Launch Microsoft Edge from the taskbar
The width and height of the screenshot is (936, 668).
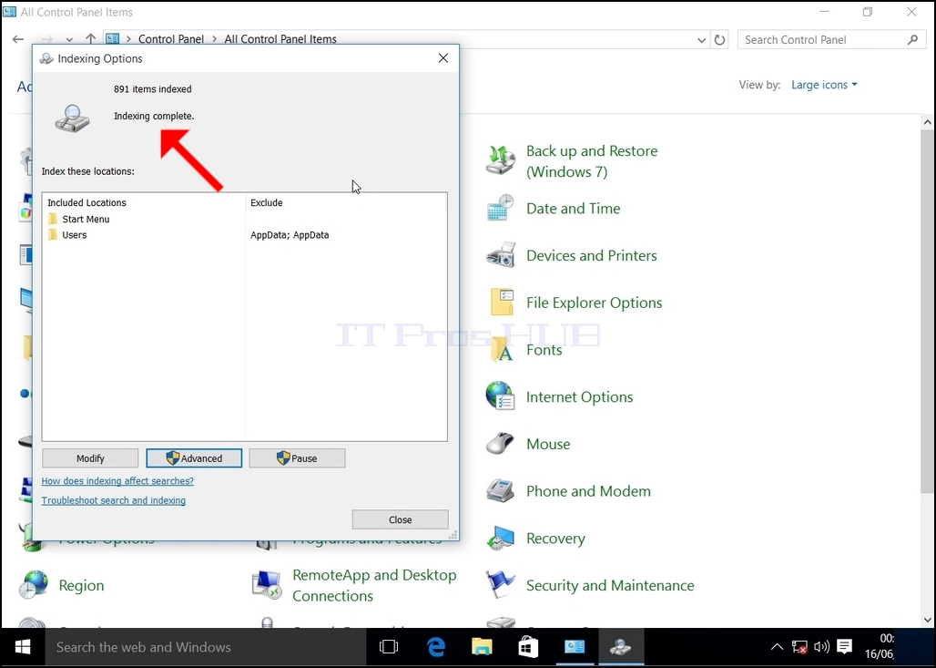(436, 646)
